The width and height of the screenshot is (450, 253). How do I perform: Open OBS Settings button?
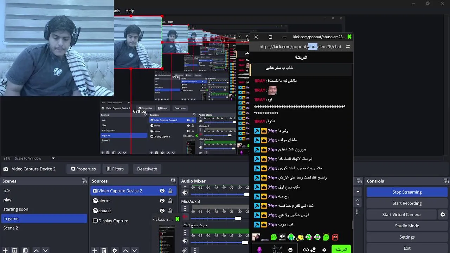407,237
